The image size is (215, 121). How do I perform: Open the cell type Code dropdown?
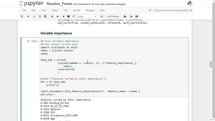[x=87, y=16]
